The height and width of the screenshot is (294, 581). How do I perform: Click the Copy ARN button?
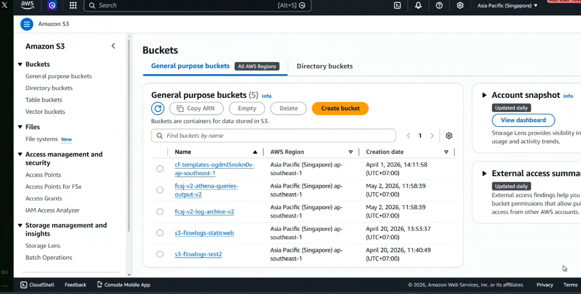point(196,108)
